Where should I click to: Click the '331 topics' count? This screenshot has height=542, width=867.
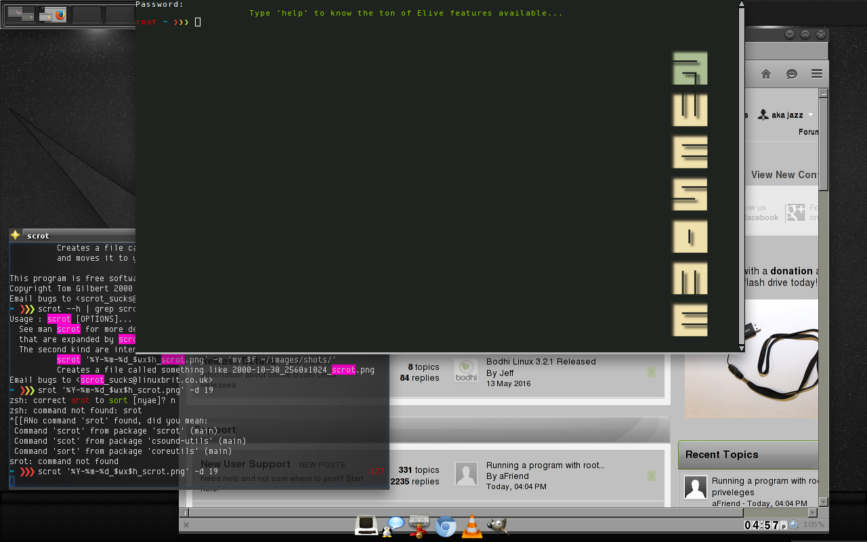click(x=419, y=470)
